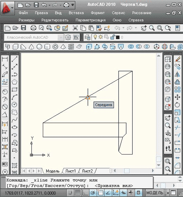This screenshot has height=197, width=183.
Task: Click horizontal scrollbar thumb below drawing
Action: [127, 171]
